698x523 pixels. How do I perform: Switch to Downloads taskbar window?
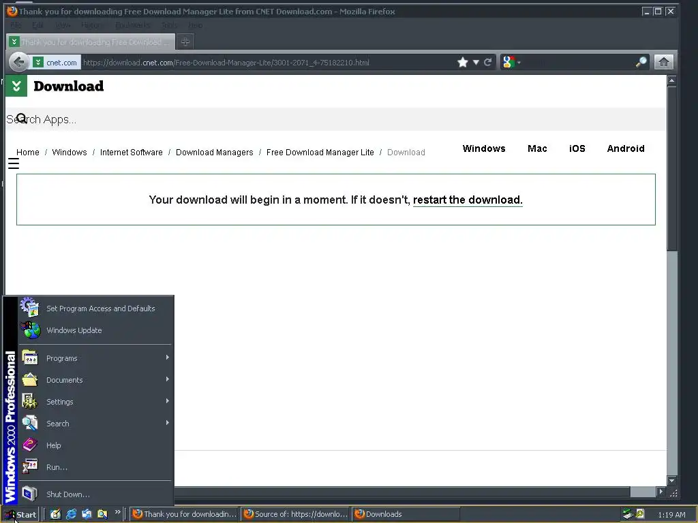pos(406,514)
